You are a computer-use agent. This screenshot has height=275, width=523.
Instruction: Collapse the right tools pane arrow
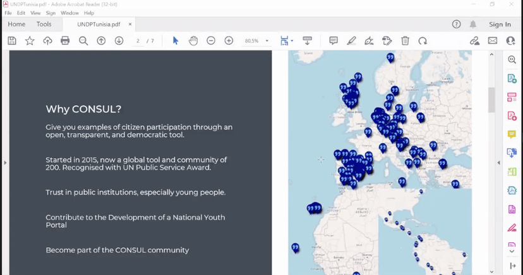click(x=498, y=163)
